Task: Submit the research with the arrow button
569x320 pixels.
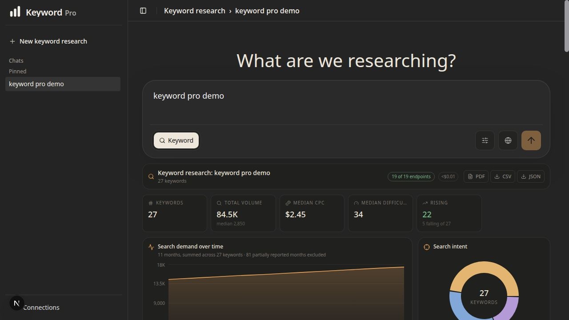Action: point(531,140)
